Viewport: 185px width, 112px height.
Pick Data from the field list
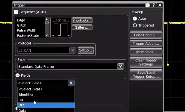46,110
